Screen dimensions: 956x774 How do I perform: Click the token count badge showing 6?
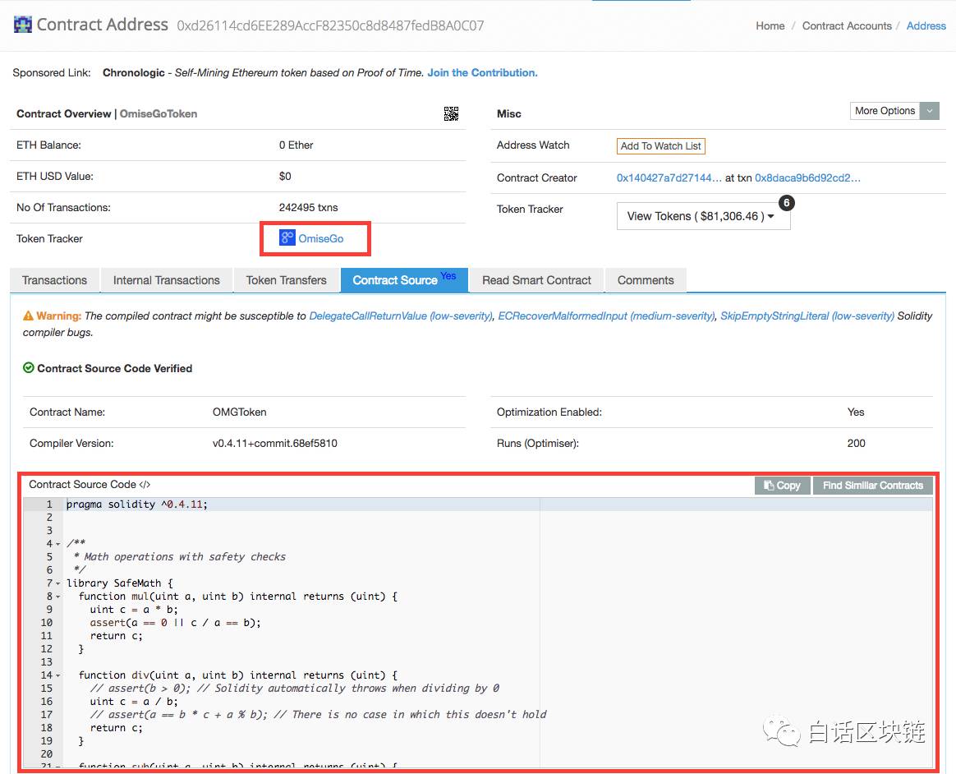tap(787, 202)
